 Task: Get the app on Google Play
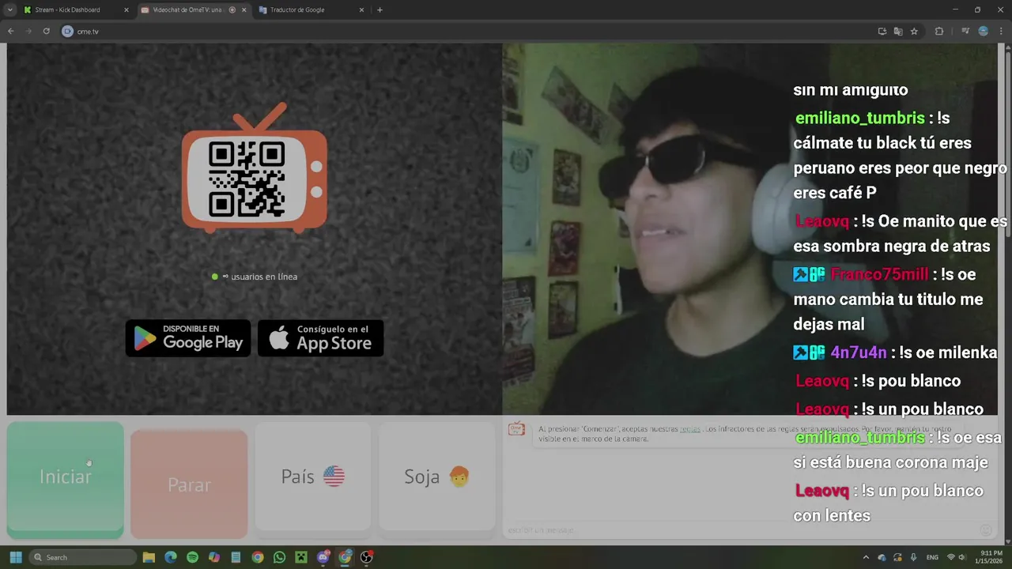pos(188,338)
